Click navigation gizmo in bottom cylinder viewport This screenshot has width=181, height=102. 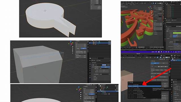(x=79, y=89)
